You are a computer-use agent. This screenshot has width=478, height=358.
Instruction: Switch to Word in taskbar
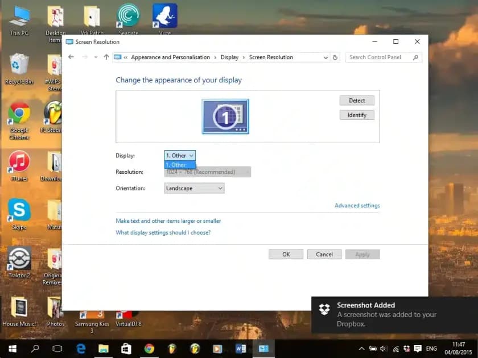tap(241, 348)
